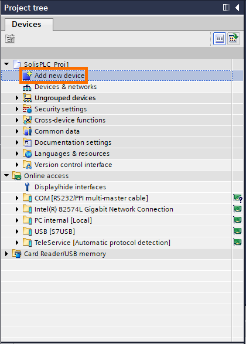This screenshot has width=246, height=344.
Task: Collapse the Online access node
Action: pyautogui.click(x=6, y=175)
